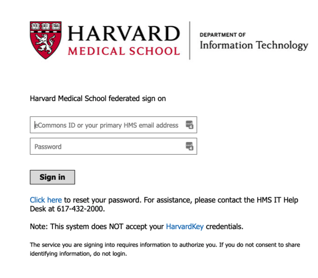The image size is (318, 278).
Task: Click the HMS IT Help text
Action: pyautogui.click(x=277, y=200)
